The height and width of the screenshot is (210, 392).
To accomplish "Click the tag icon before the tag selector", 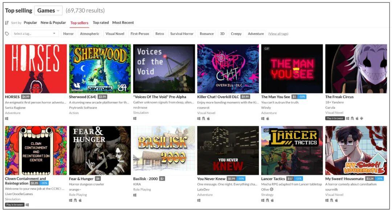I will coord(7,34).
